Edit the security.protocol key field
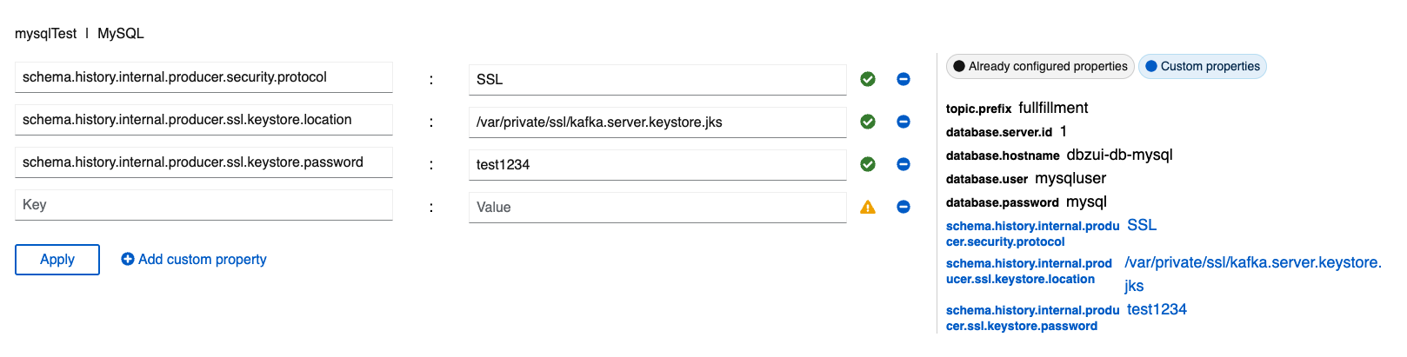The image size is (1407, 357). (x=203, y=77)
